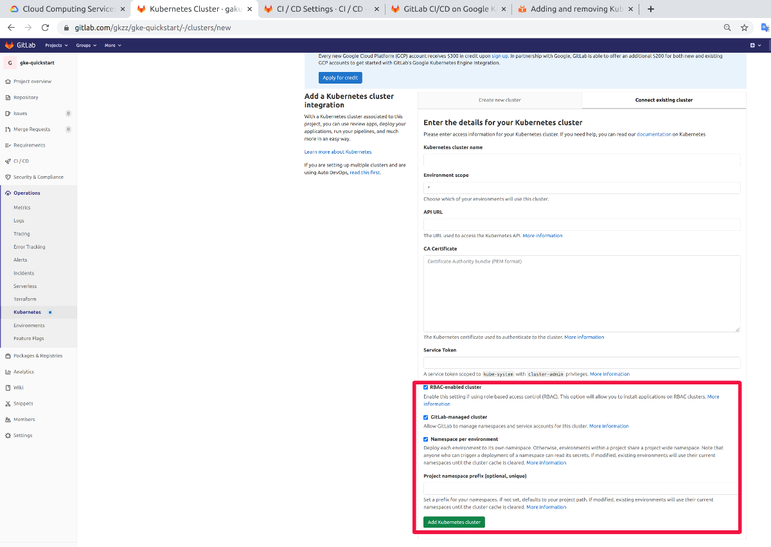Open Settings gear icon in sidebar
771x547 pixels.
tap(8, 435)
